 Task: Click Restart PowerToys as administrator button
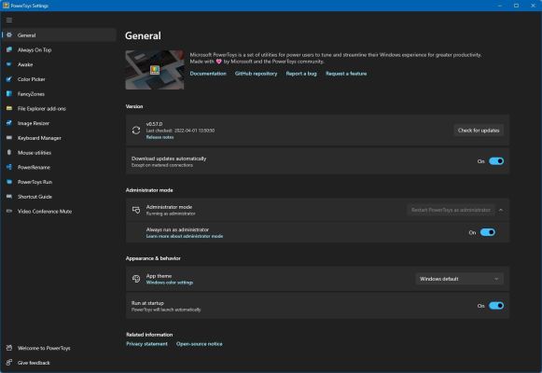tap(451, 210)
